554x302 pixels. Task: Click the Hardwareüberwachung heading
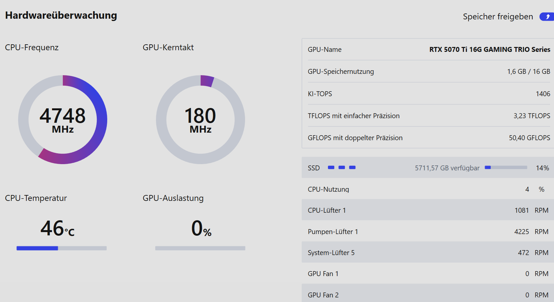pyautogui.click(x=61, y=15)
